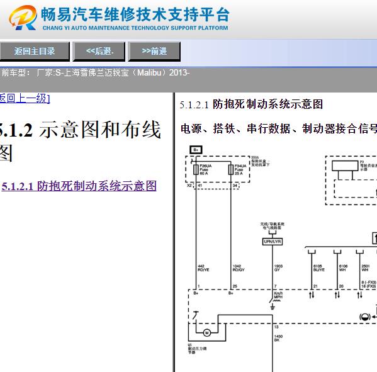This screenshot has width=377, height=372.
Task: Click the Chang Yi platform logo icon
Action: [x=23, y=18]
